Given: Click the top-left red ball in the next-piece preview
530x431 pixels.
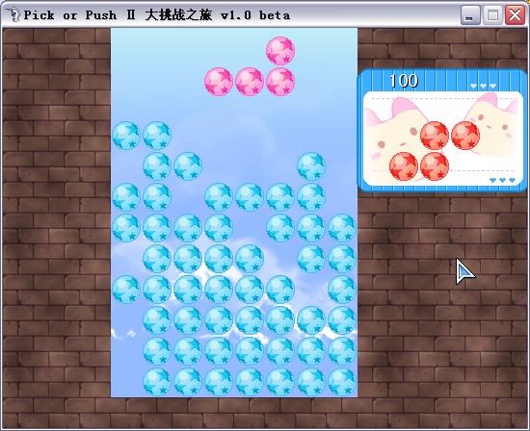Looking at the screenshot, I should [435, 136].
